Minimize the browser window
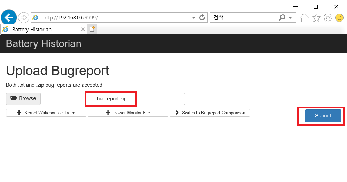This screenshot has width=347, height=182. point(295,7)
